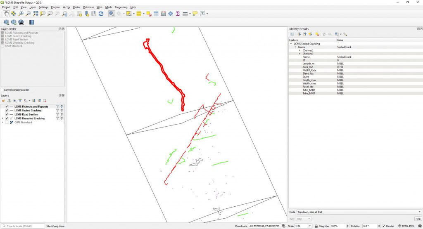The image size is (423, 229).
Task: Click Pan Map to Selection tool
Action: tap(14, 14)
